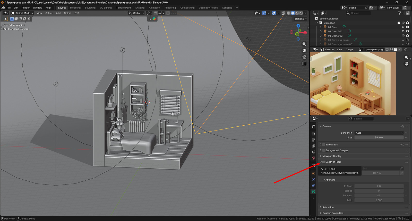Enable wireframe viewport shading
This screenshot has height=221, width=412.
click(x=289, y=13)
